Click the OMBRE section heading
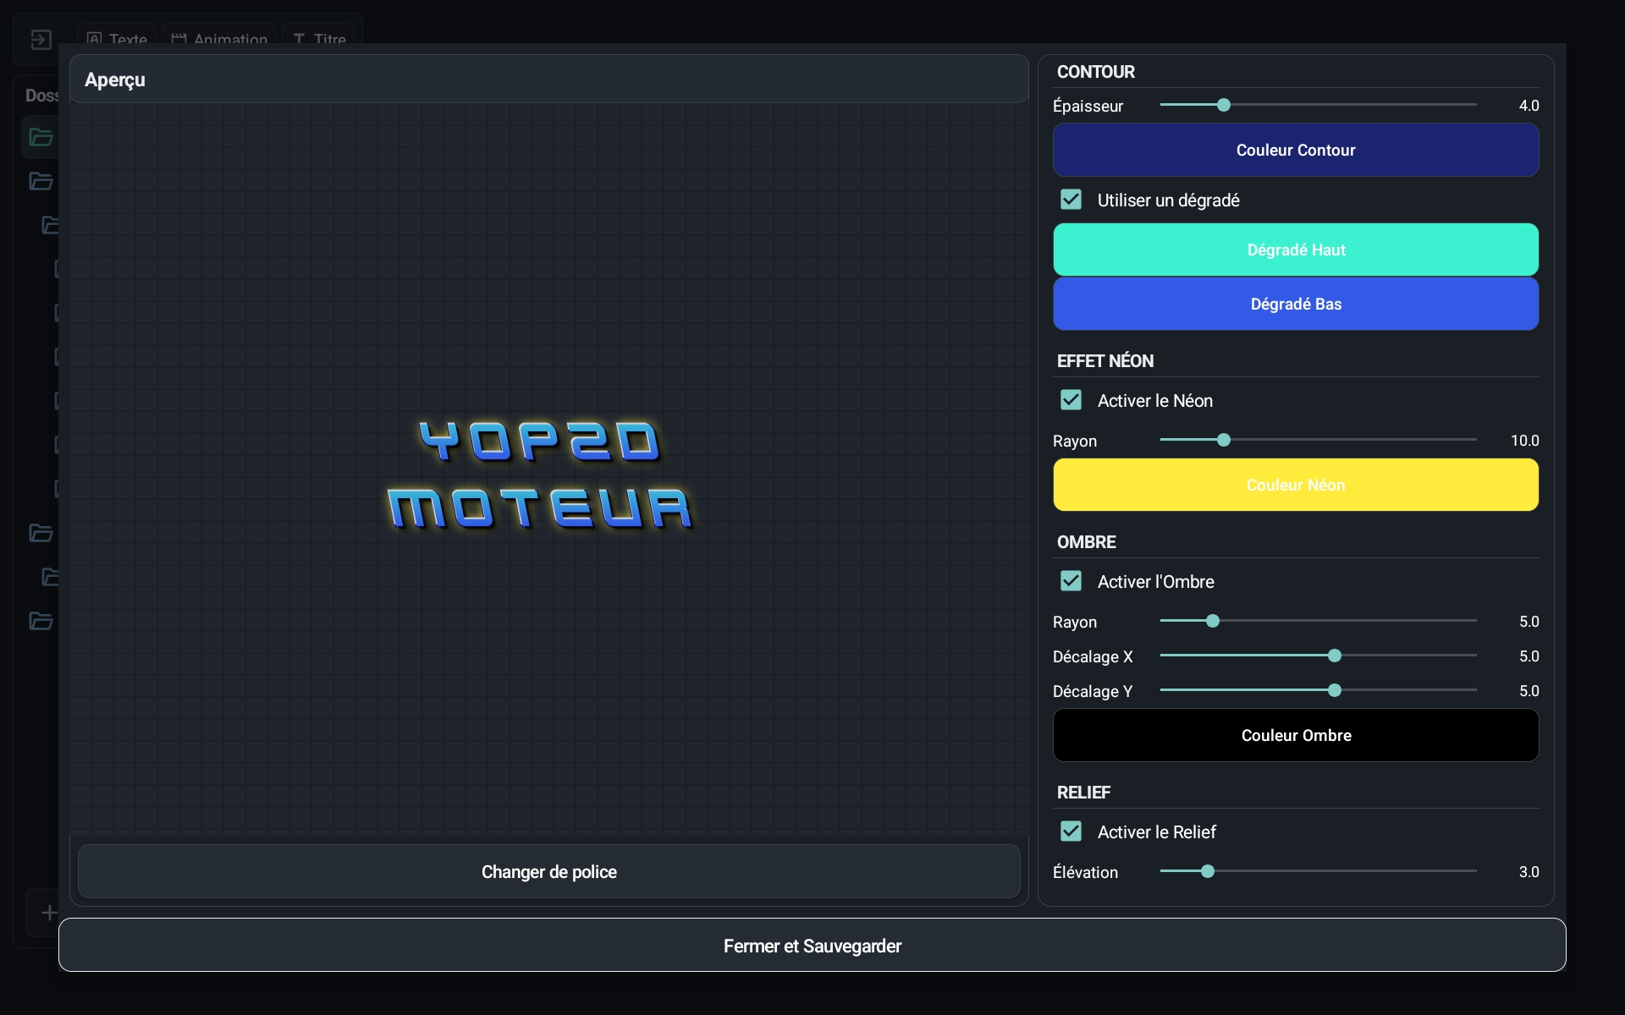The image size is (1625, 1015). (1086, 542)
